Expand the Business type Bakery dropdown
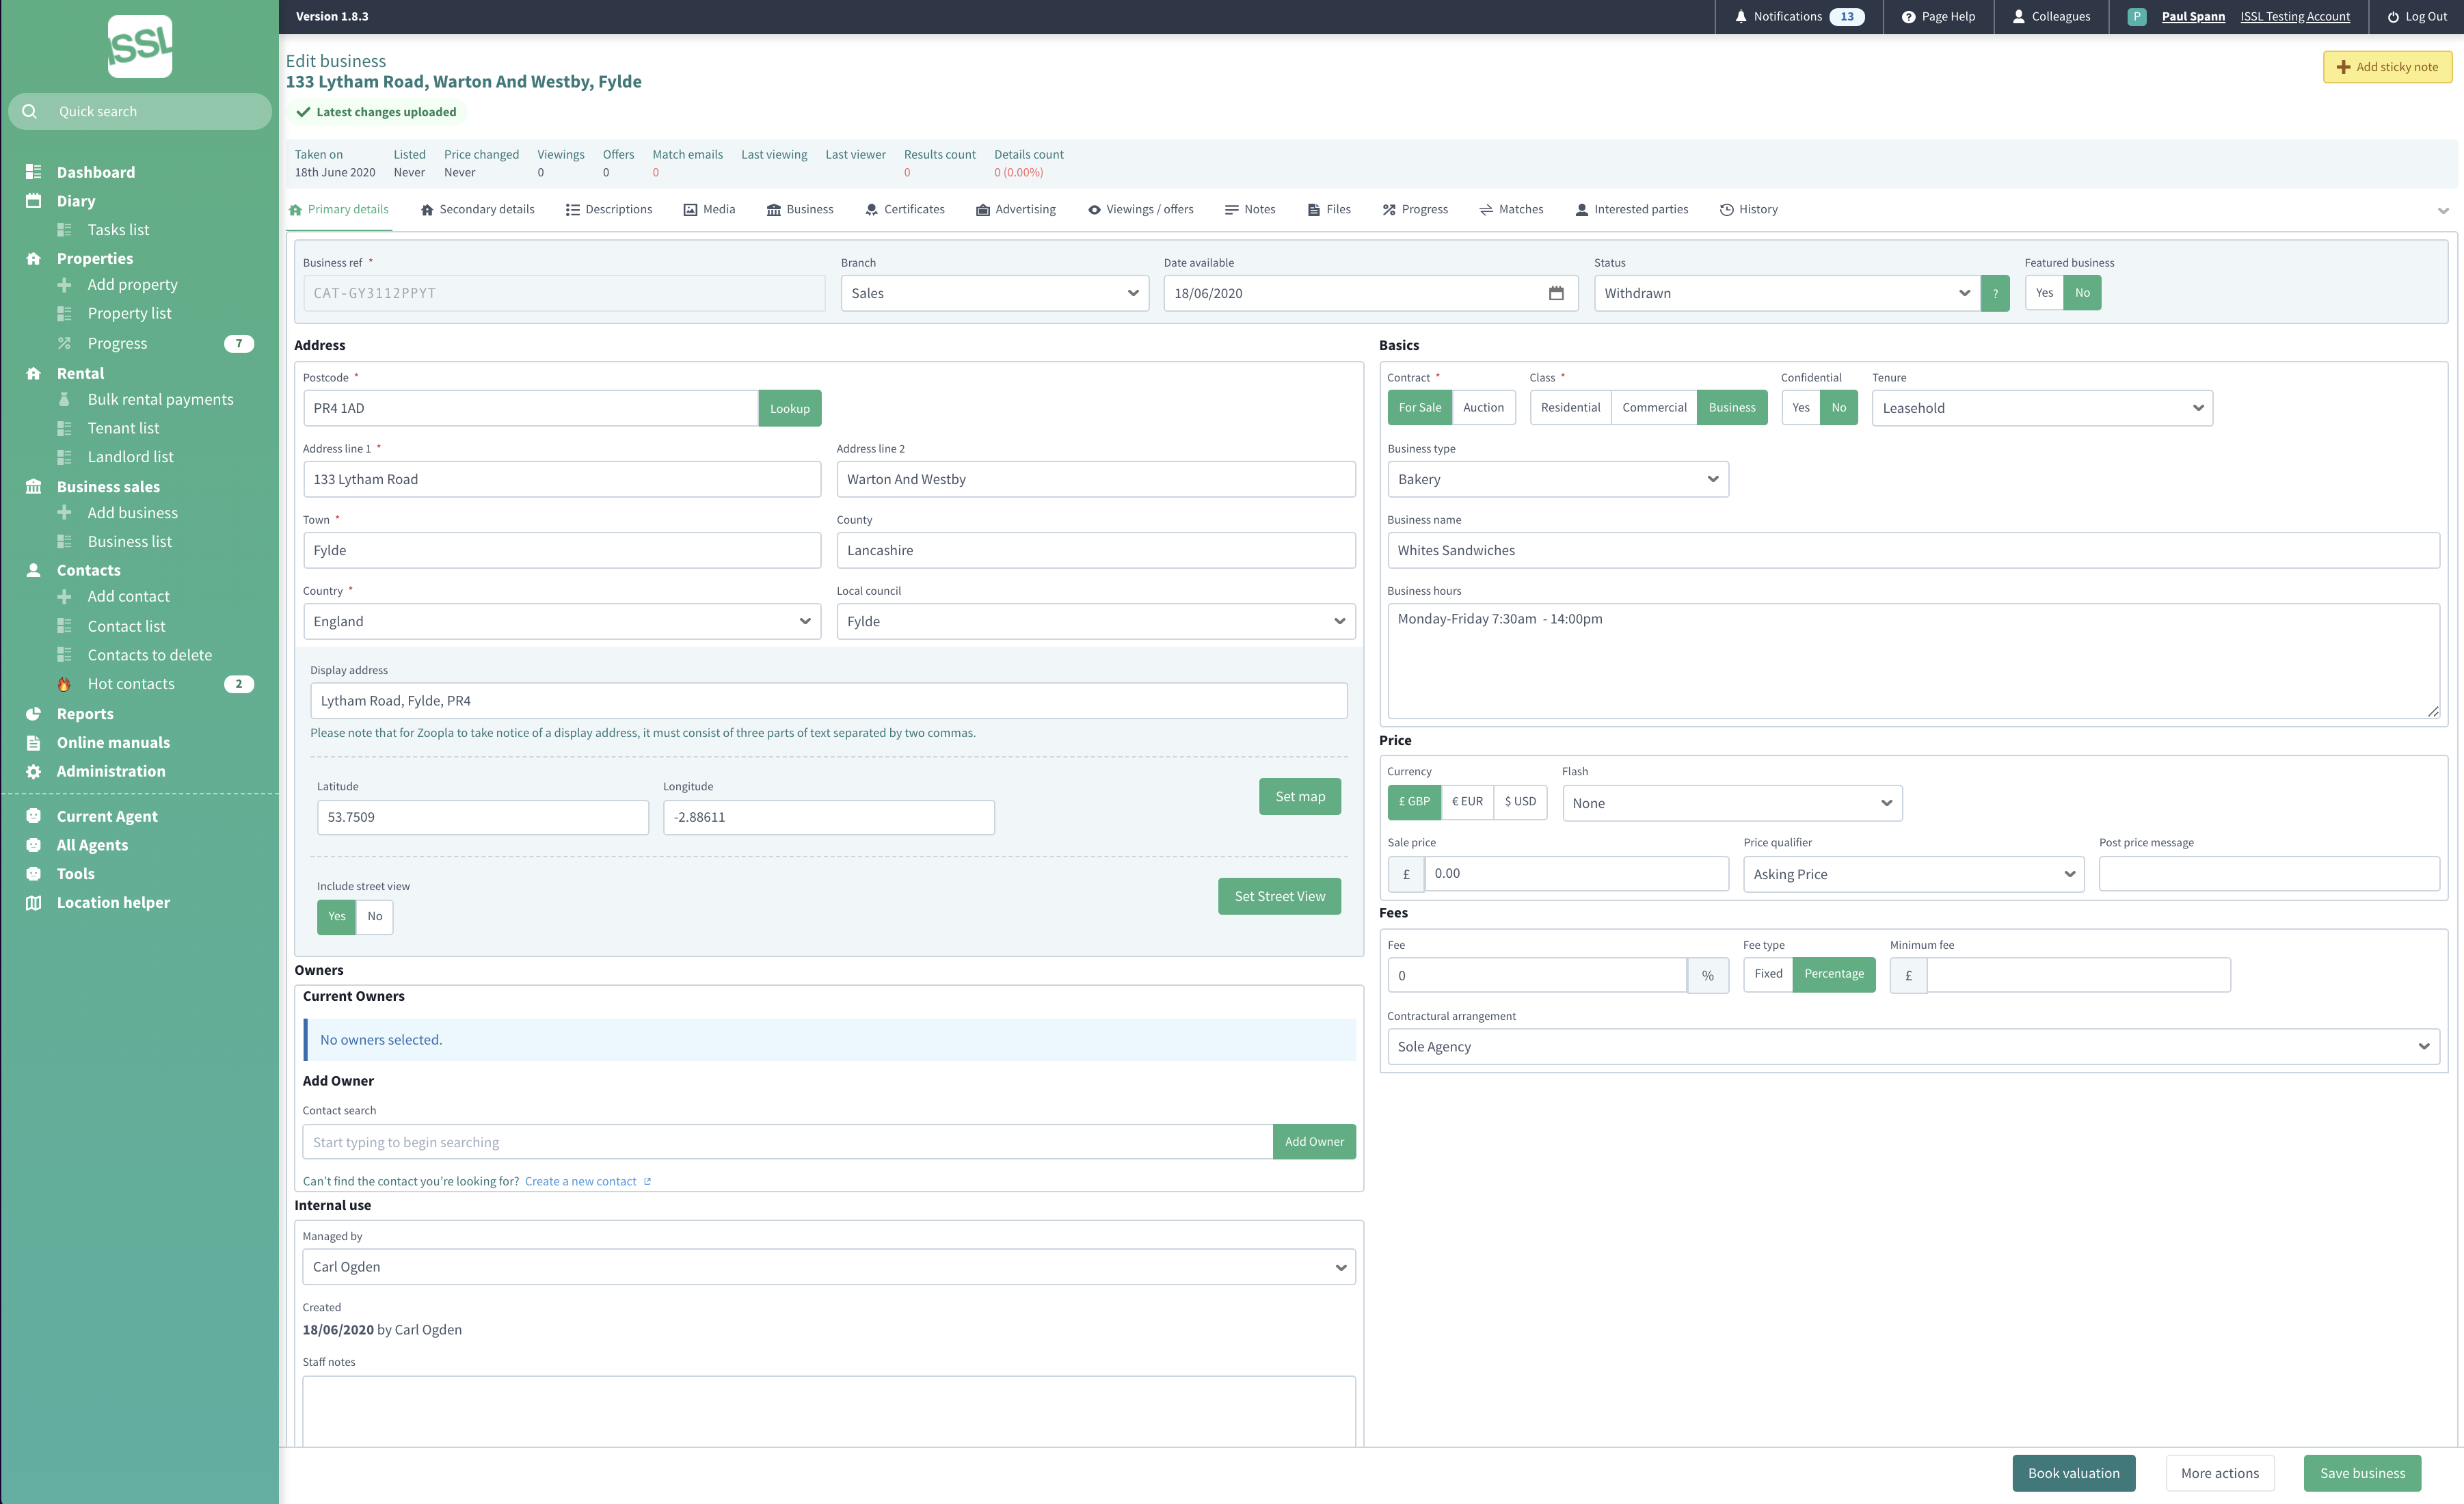 [1557, 479]
